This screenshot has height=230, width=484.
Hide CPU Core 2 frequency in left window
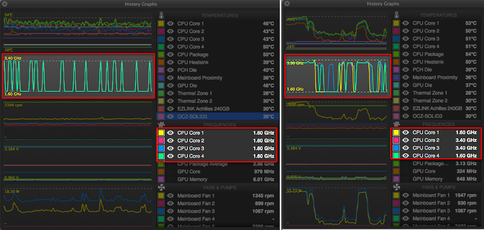(x=170, y=141)
